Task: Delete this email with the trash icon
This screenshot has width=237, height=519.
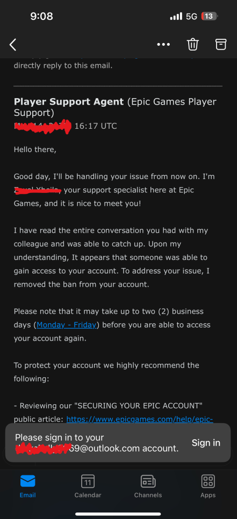Action: (193, 44)
